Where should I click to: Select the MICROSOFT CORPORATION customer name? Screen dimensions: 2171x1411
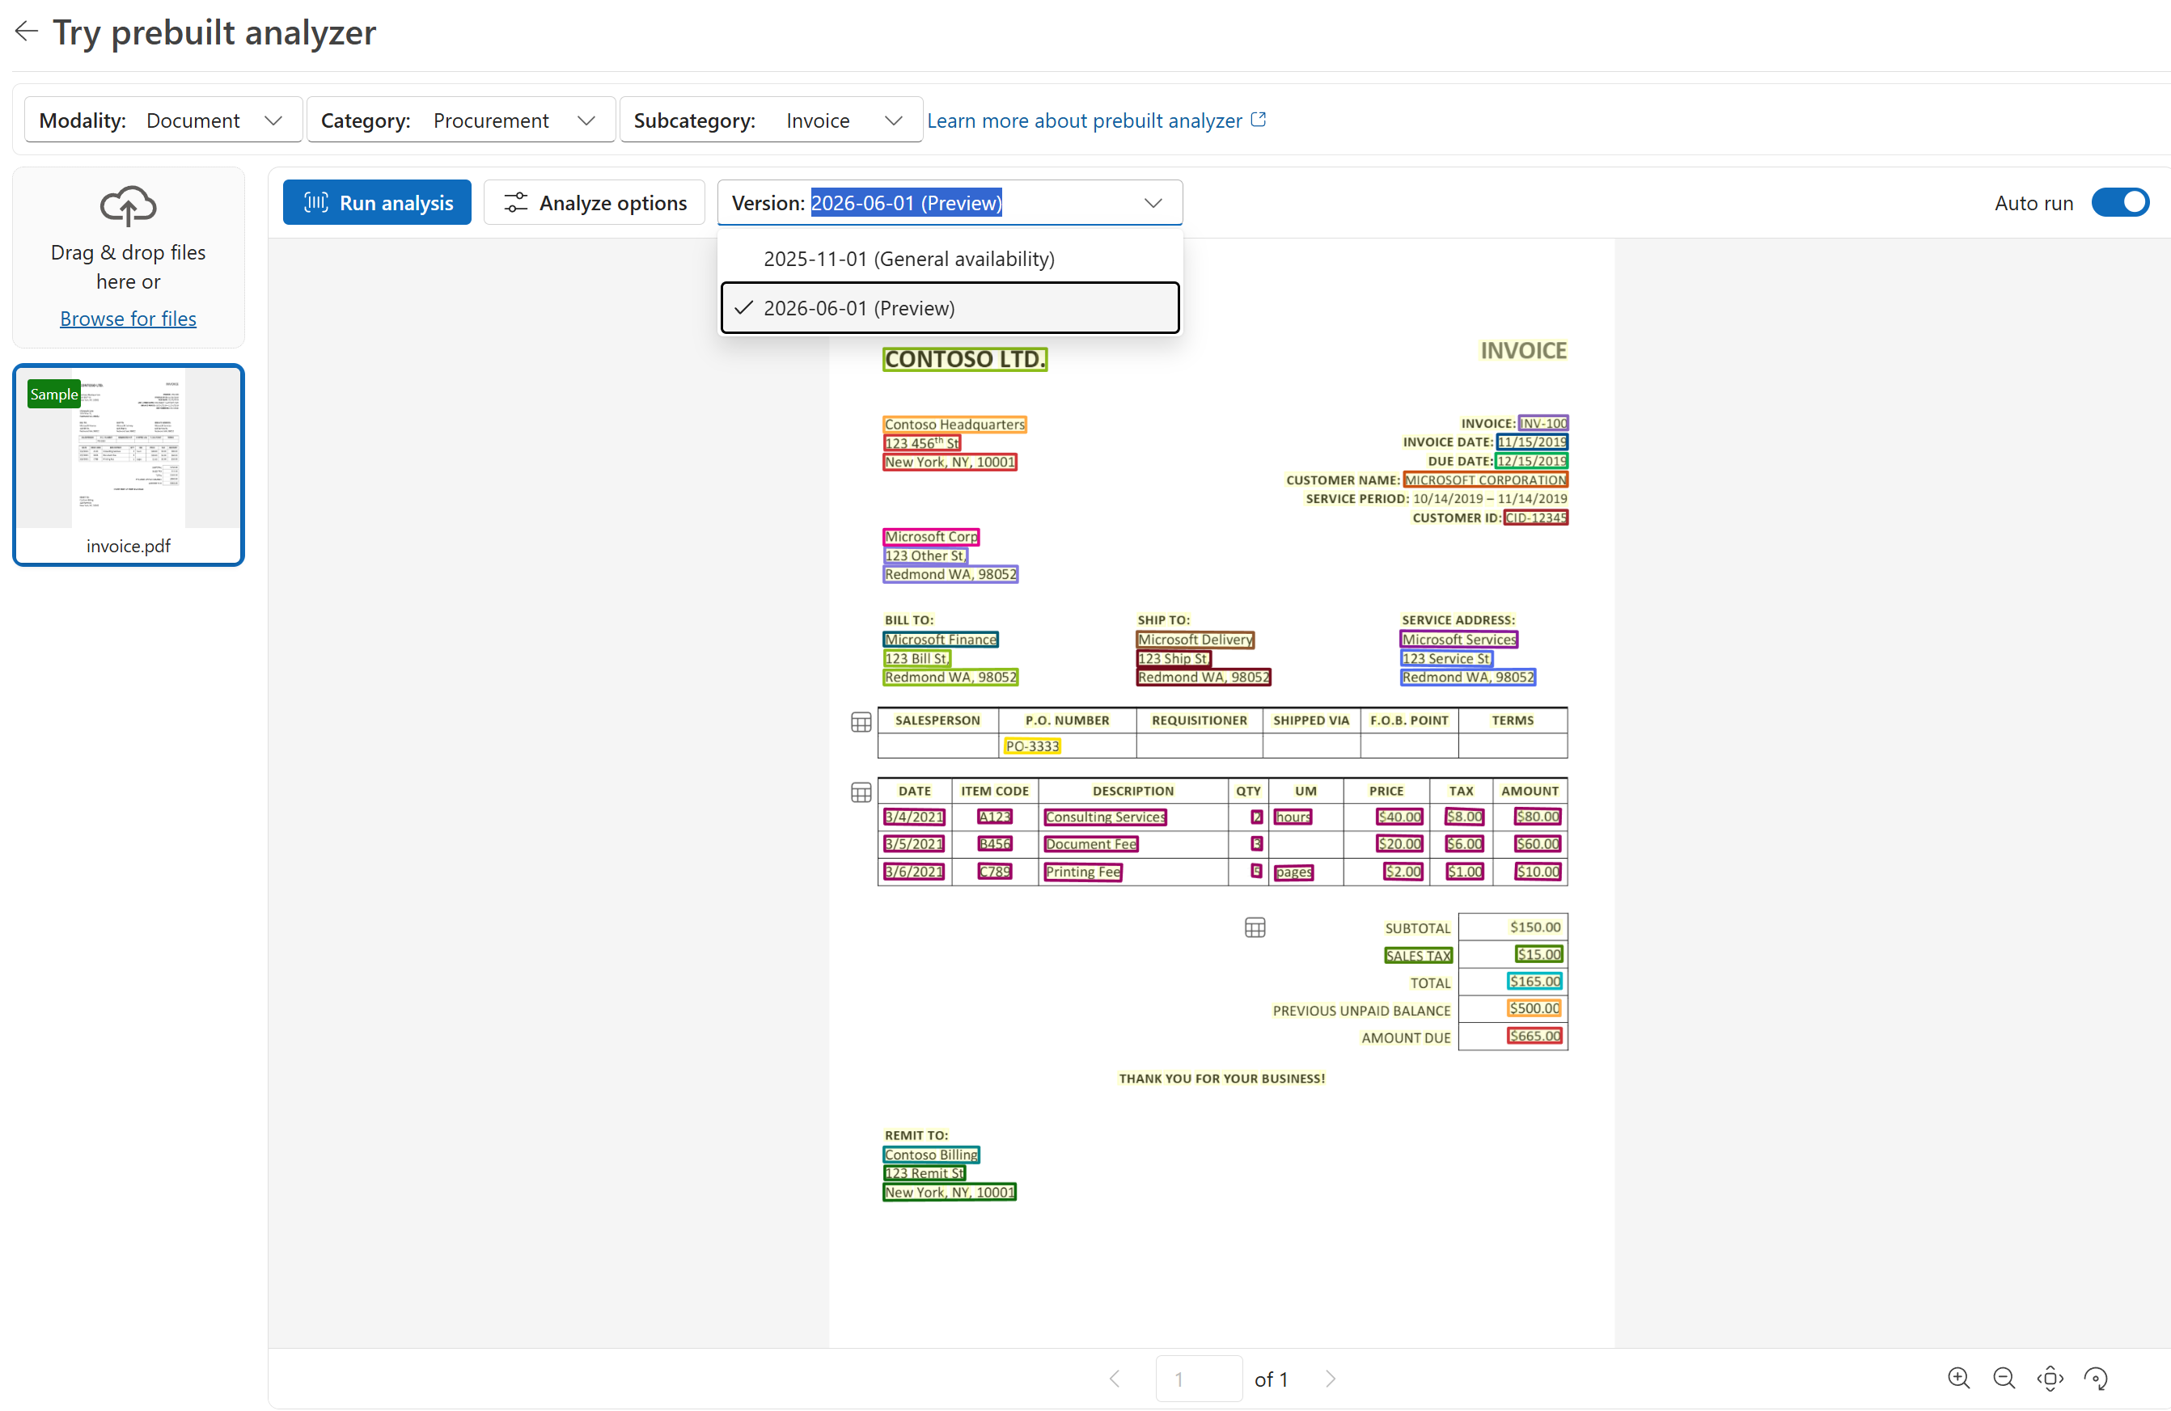1486,479
